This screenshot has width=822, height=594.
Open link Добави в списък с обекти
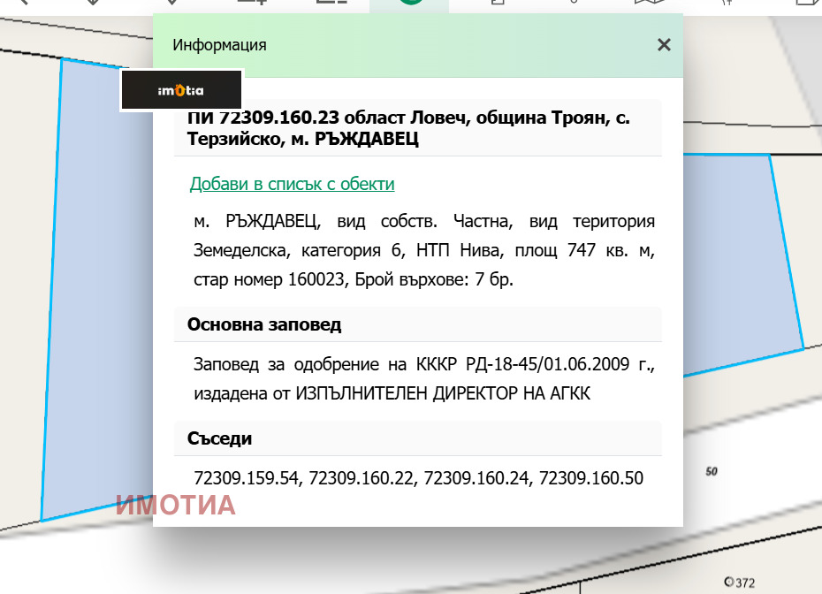coord(292,184)
